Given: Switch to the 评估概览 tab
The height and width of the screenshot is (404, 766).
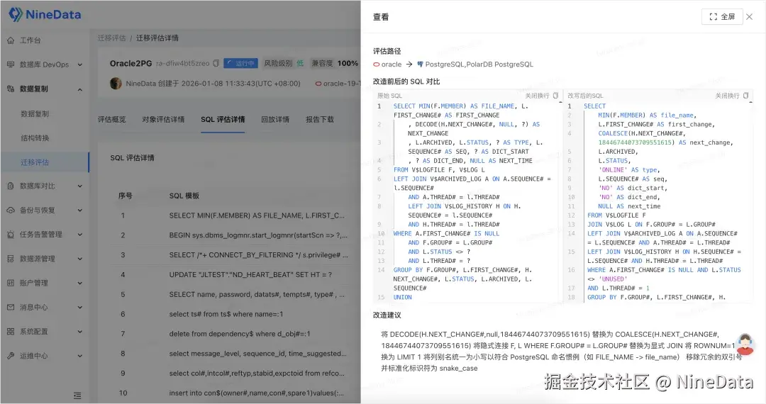Looking at the screenshot, I should pyautogui.click(x=111, y=120).
